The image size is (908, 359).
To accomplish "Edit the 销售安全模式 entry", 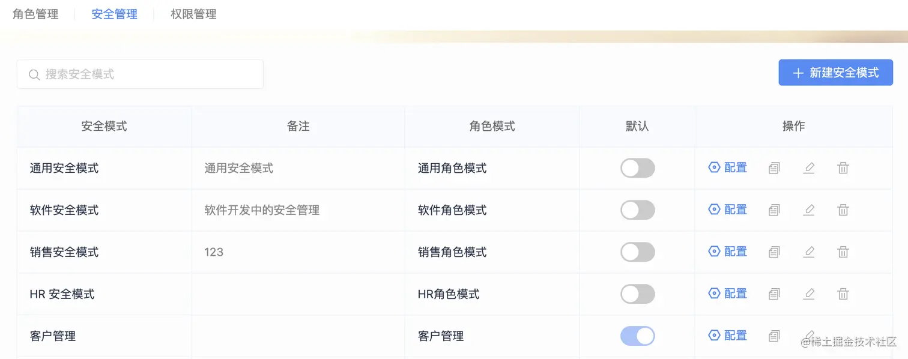I will (x=809, y=252).
